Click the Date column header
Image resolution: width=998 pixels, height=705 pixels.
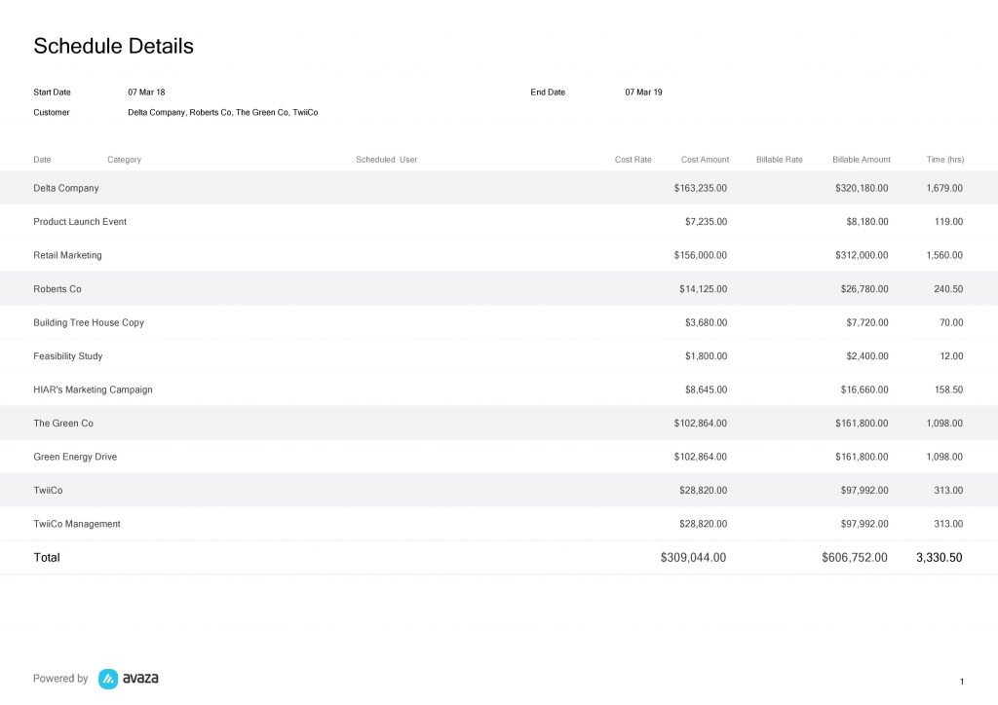pyautogui.click(x=42, y=160)
